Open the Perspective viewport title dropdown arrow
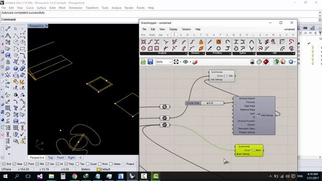This screenshot has height=181, width=322. [x=47, y=26]
